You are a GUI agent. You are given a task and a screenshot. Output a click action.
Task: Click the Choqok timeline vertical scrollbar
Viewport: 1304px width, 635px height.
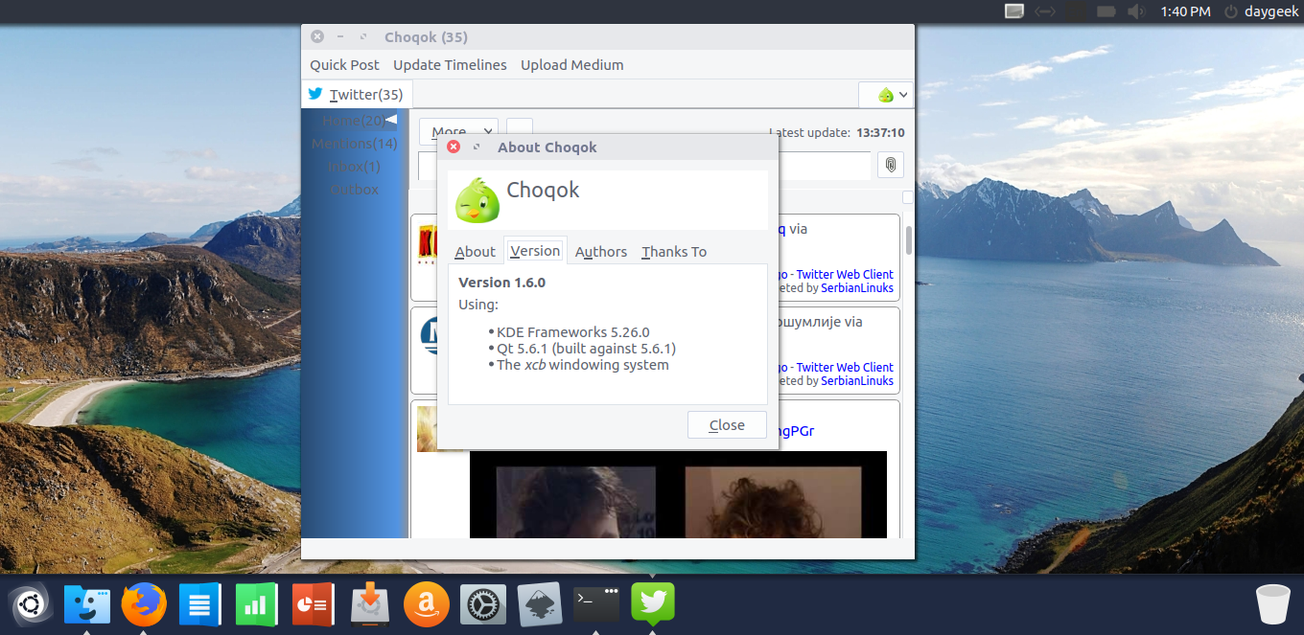coord(908,239)
